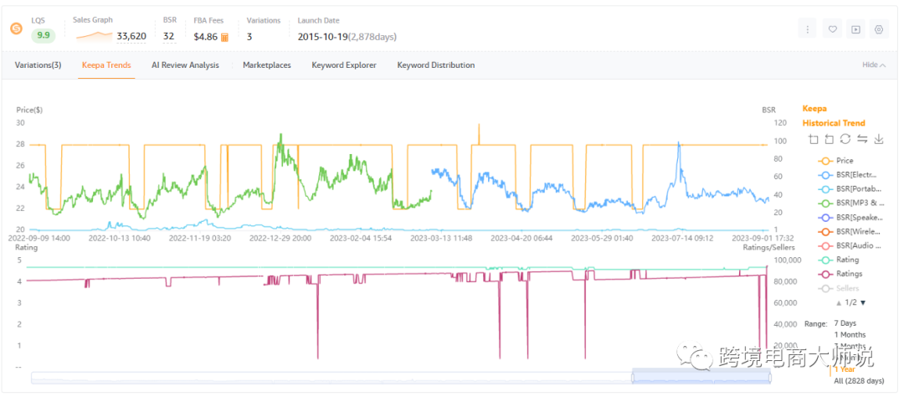This screenshot has width=904, height=397.
Task: Go to next legend page arrow
Action: pyautogui.click(x=863, y=302)
